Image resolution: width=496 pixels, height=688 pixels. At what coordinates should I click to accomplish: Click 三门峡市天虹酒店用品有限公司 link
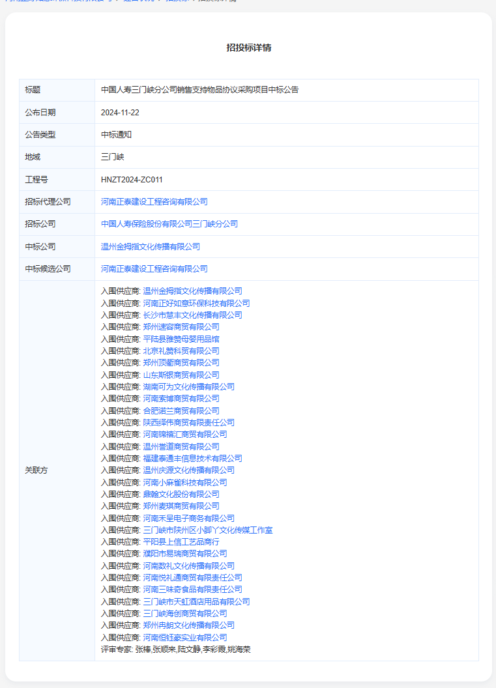click(x=196, y=602)
